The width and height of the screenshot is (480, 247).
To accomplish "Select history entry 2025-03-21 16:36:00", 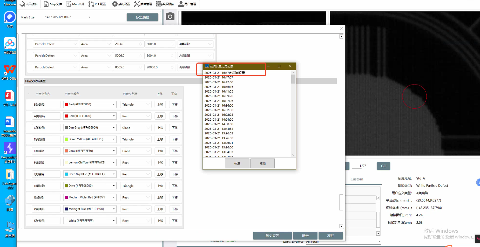I will coord(219,105).
